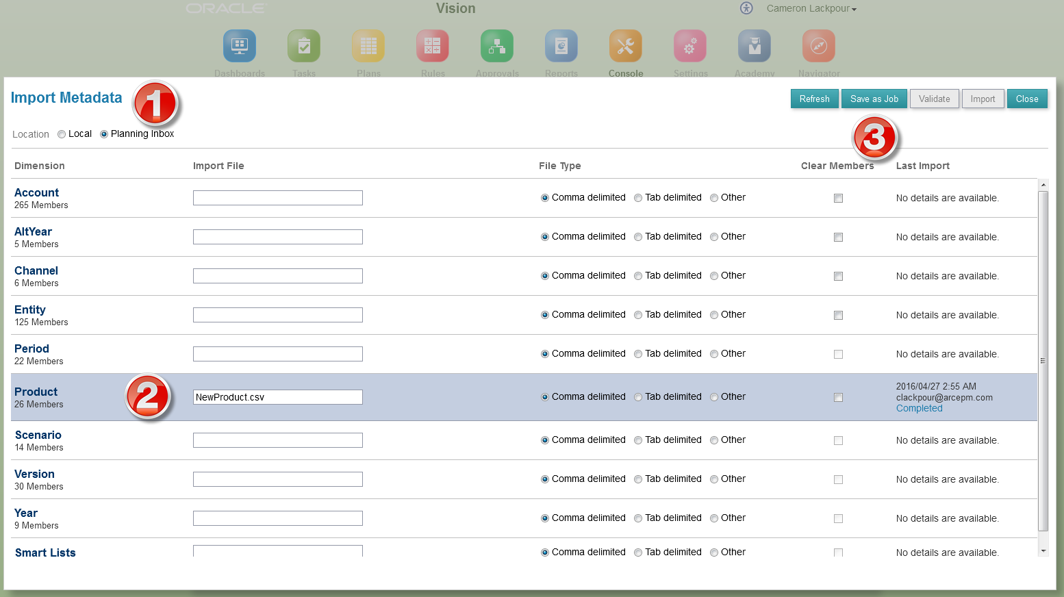The height and width of the screenshot is (597, 1064).
Task: Open the Version dimension link
Action: coord(34,474)
